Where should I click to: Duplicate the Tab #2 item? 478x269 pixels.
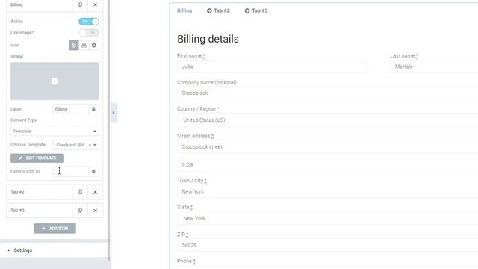(x=80, y=192)
